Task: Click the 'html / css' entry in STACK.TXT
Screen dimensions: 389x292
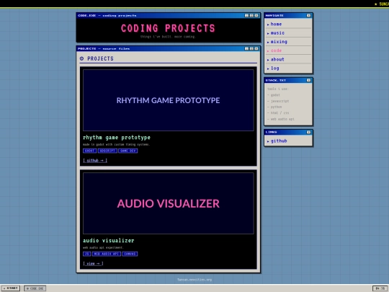Action: pyautogui.click(x=280, y=113)
